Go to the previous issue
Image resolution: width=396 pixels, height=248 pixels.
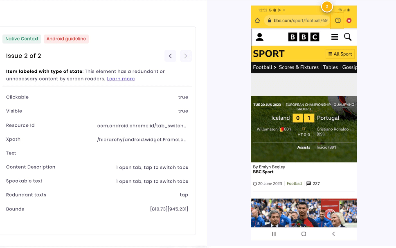pyautogui.click(x=170, y=56)
